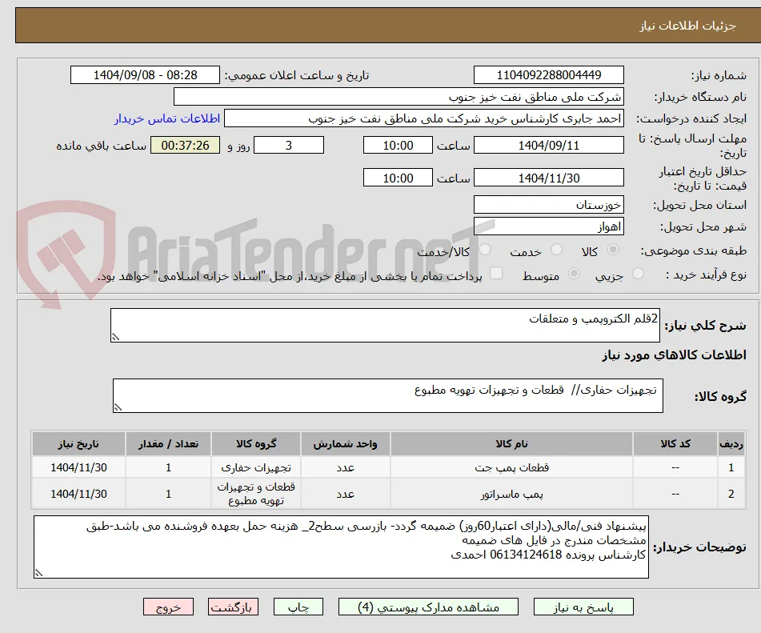The image size is (761, 633).
Task: Click unit cell عدد for پمپ ماسراتور
Action: (x=345, y=494)
